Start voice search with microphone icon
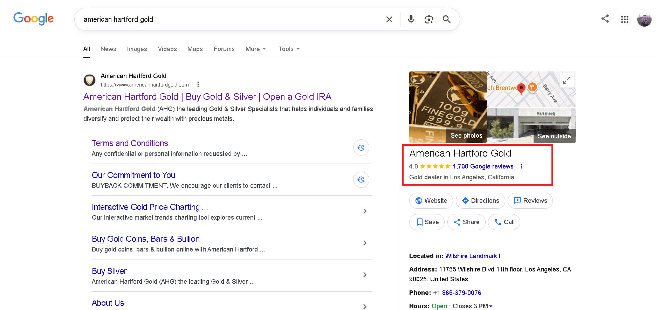 pyautogui.click(x=411, y=19)
